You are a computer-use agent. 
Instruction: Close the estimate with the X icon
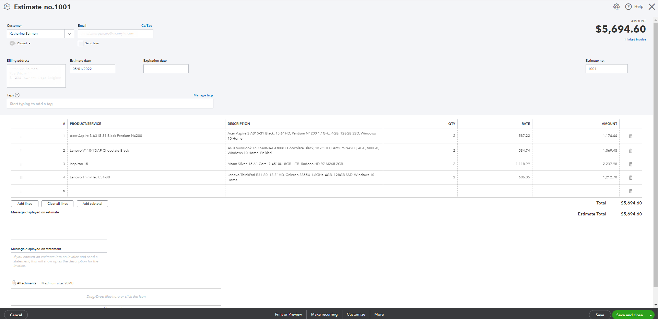tap(651, 7)
